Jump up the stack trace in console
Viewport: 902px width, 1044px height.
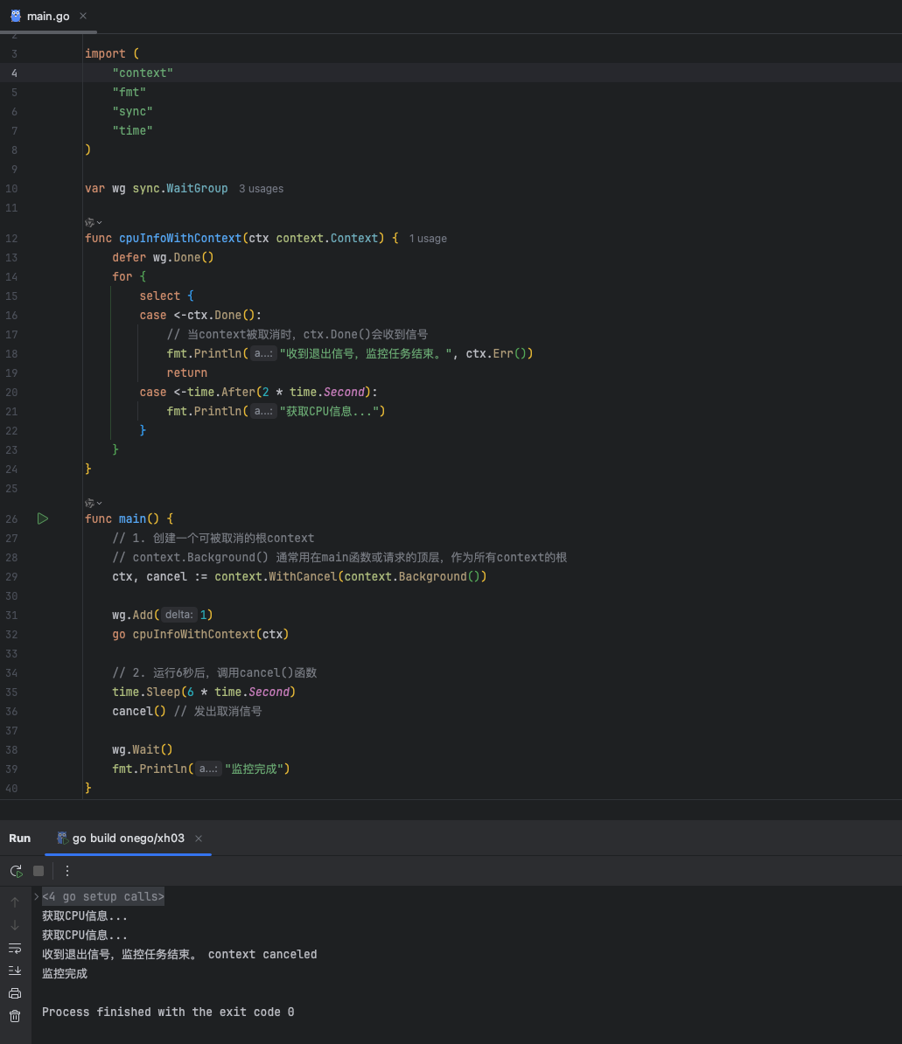[15, 902]
